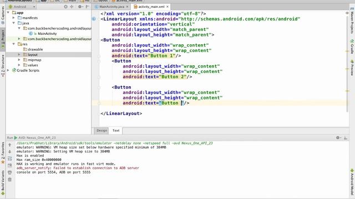The width and height of the screenshot is (355, 199).
Task: Click the warning stripe marker beside Button 2 line
Action: [x=347, y=69]
